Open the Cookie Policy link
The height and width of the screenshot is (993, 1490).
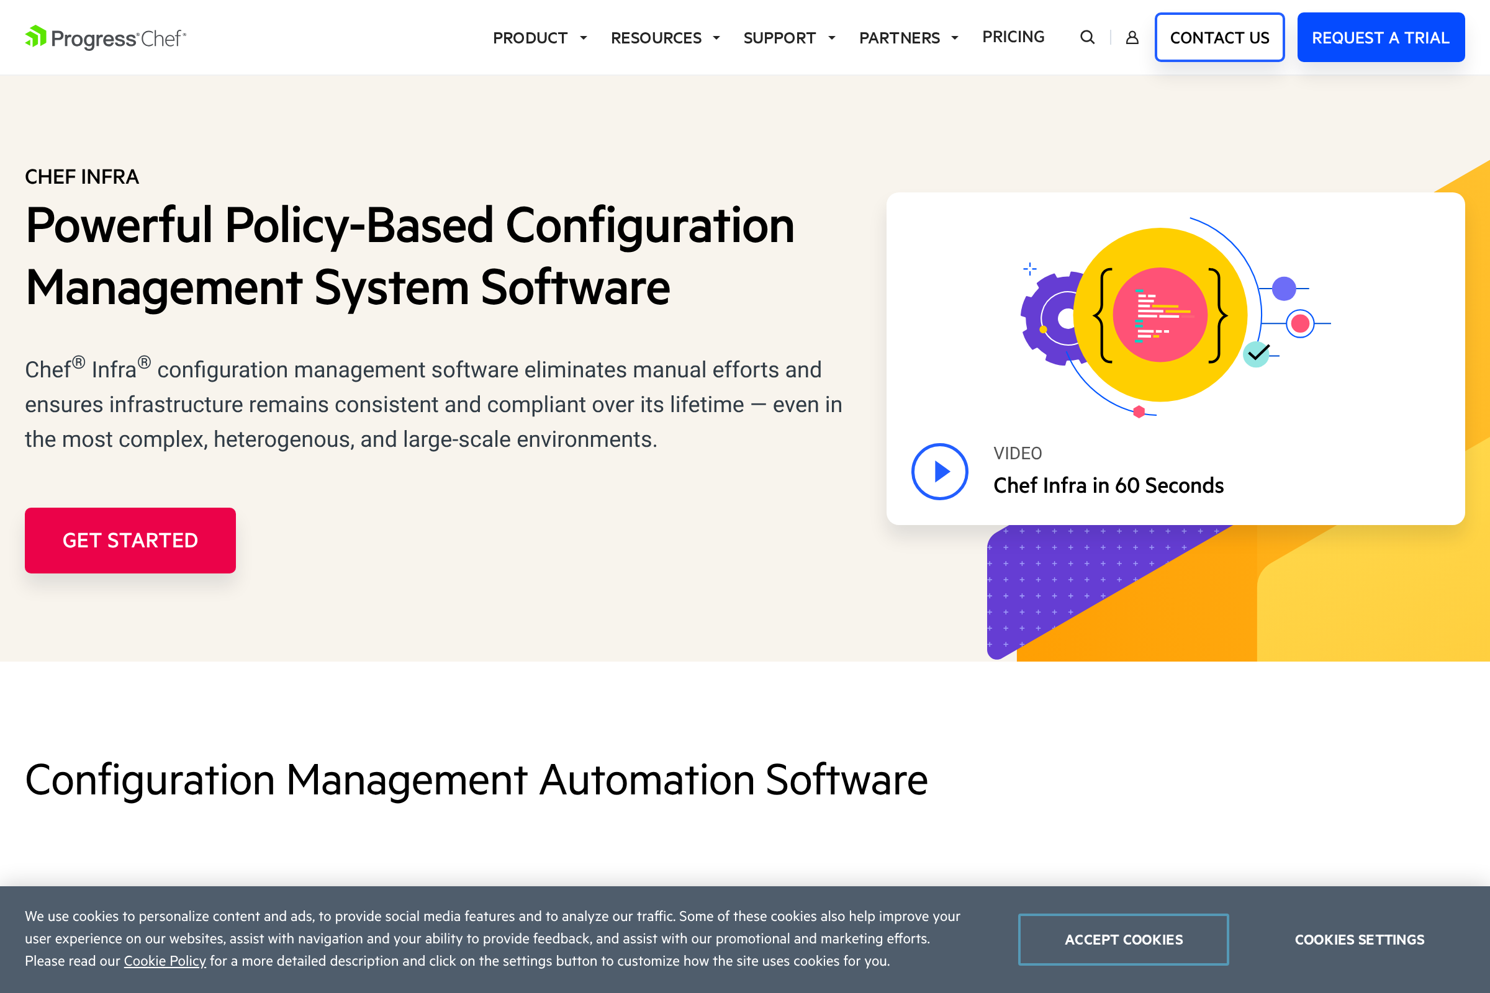tap(164, 961)
